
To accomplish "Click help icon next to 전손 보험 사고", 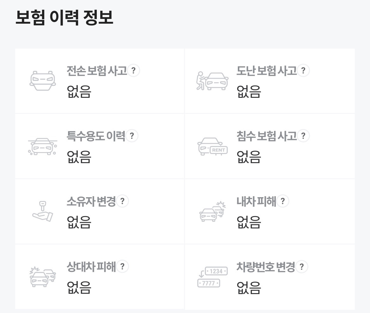I will pyautogui.click(x=133, y=70).
